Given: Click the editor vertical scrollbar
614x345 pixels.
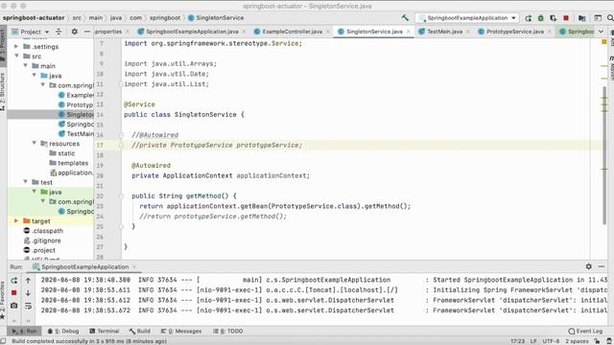Looking at the screenshot, I should click(604, 155).
